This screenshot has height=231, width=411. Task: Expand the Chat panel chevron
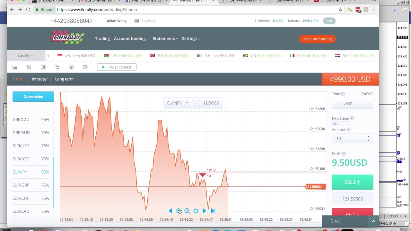click(x=373, y=221)
